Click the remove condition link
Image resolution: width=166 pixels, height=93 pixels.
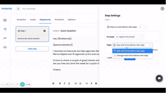click(x=155, y=50)
